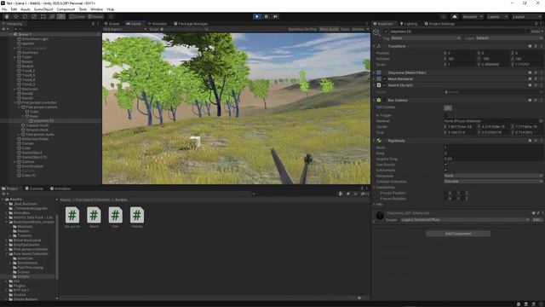
Task: Switch to the Package Manager tab
Action: click(191, 24)
